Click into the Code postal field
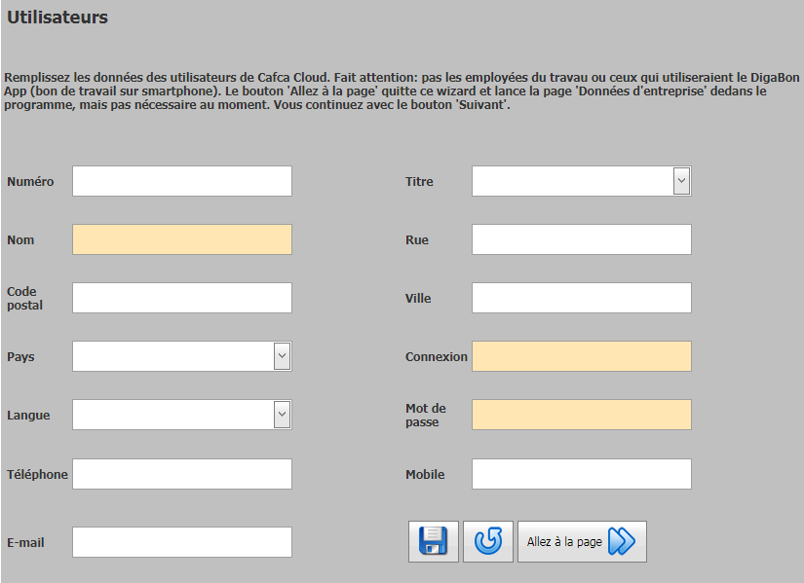Viewport: 804px width, 583px height. tap(182, 298)
